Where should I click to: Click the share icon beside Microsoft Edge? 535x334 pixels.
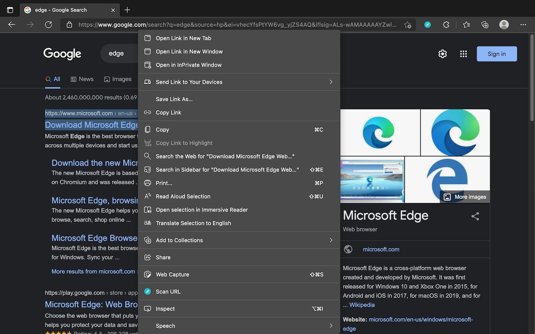475,216
